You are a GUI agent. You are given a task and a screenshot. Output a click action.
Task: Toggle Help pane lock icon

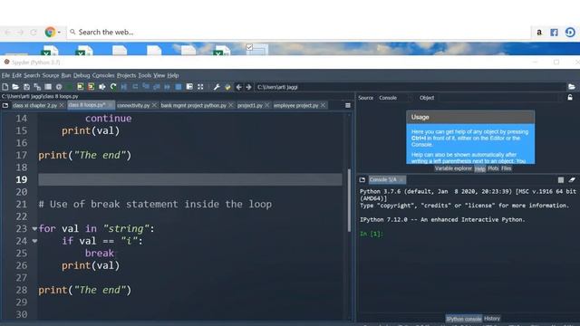point(570,97)
